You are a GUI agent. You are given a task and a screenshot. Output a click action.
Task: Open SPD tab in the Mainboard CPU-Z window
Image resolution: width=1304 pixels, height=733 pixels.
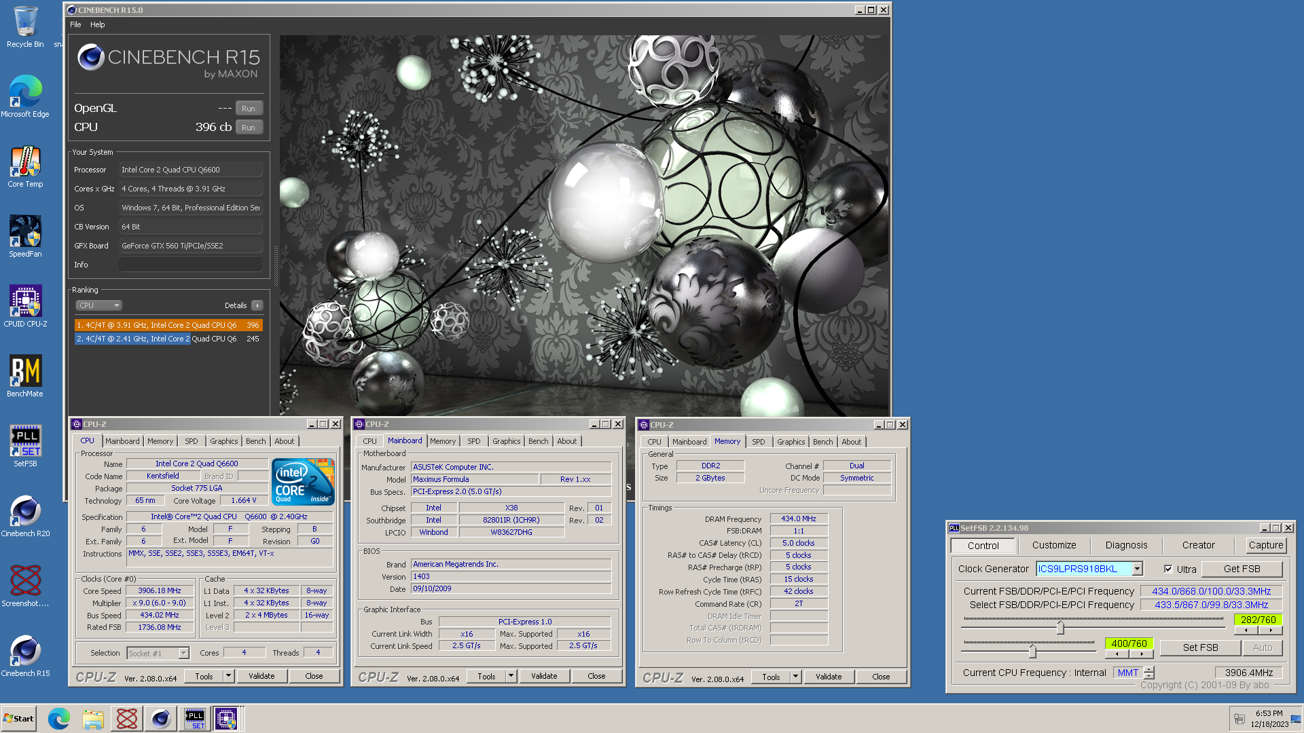(474, 441)
